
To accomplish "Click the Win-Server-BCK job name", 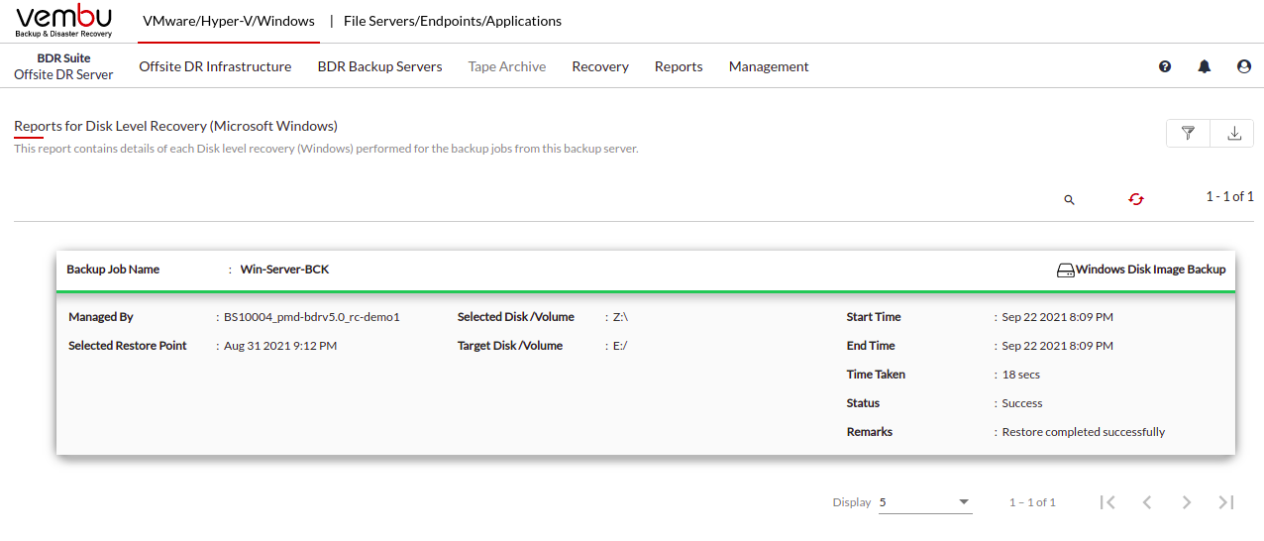I will pyautogui.click(x=284, y=270).
